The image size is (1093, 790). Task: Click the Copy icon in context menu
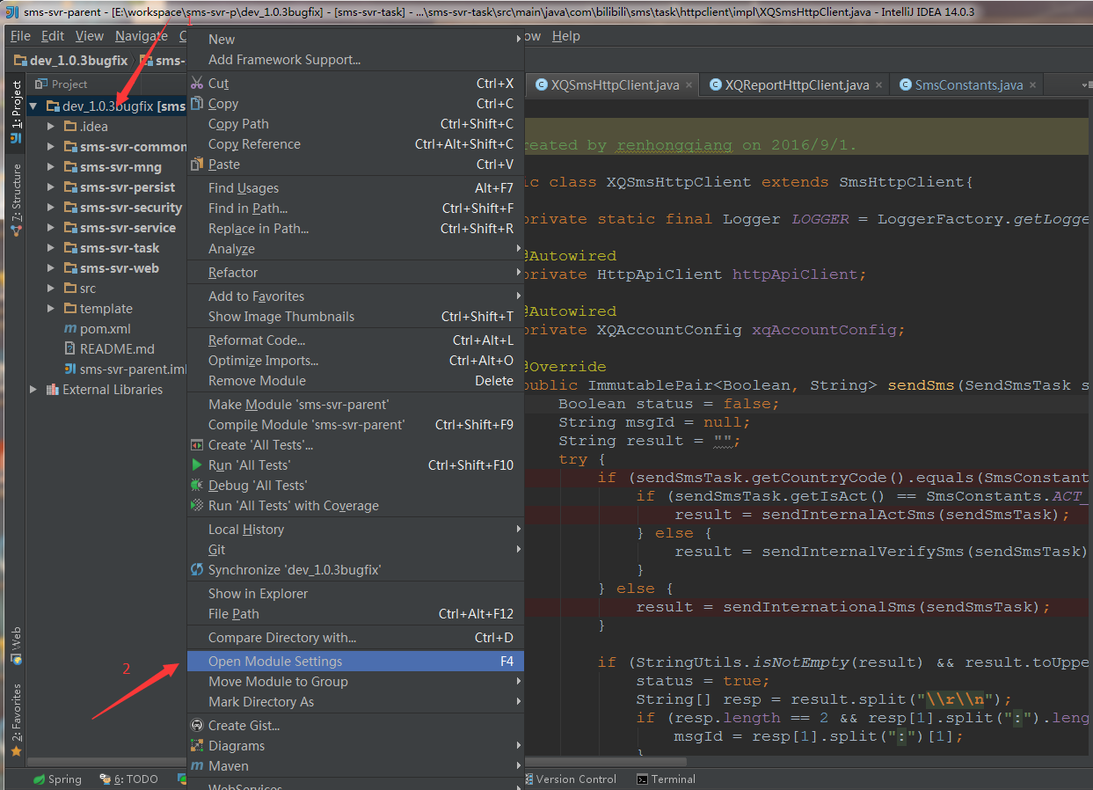197,104
